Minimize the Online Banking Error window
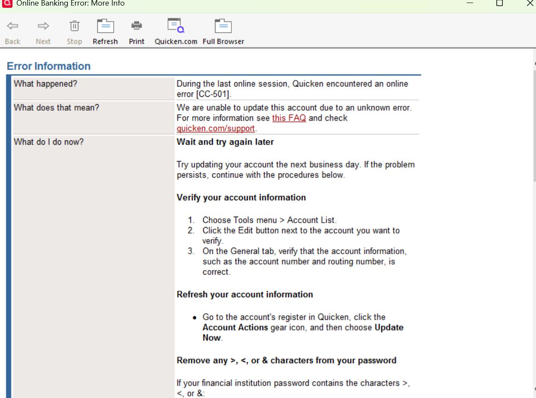This screenshot has height=398, width=536. click(x=470, y=3)
